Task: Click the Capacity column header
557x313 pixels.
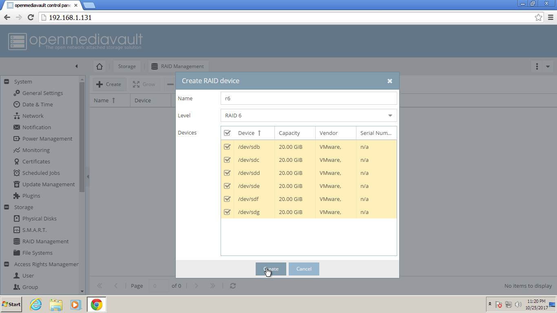Action: pyautogui.click(x=295, y=133)
